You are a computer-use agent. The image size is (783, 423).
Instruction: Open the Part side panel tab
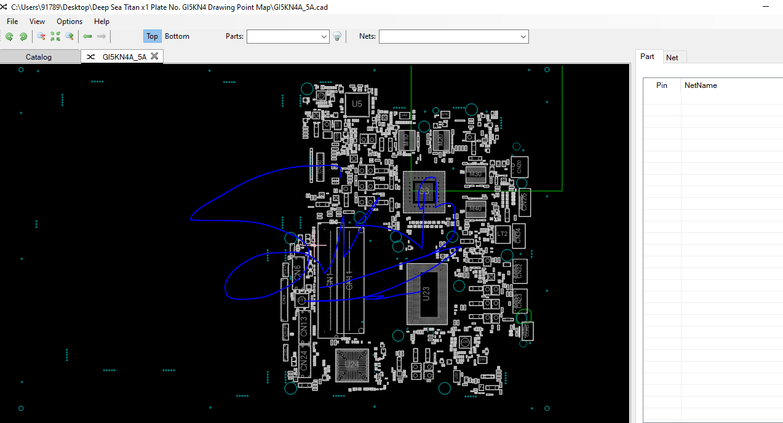click(x=648, y=57)
